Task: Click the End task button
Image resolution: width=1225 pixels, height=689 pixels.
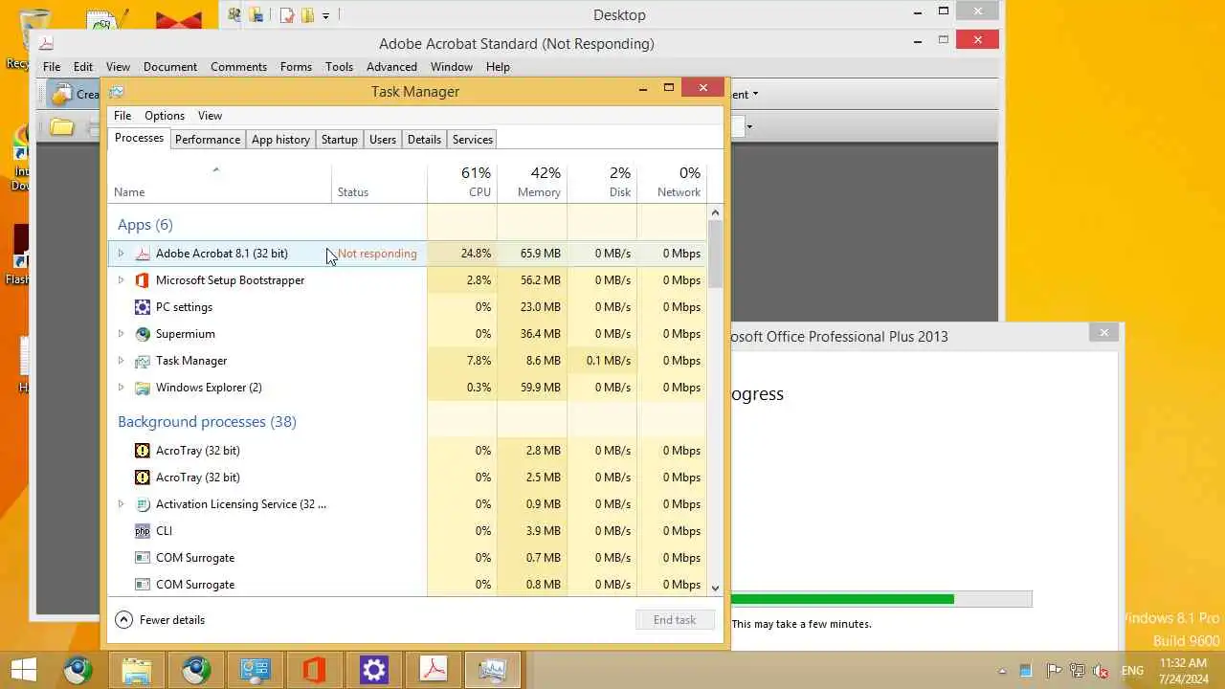Action: point(675,620)
